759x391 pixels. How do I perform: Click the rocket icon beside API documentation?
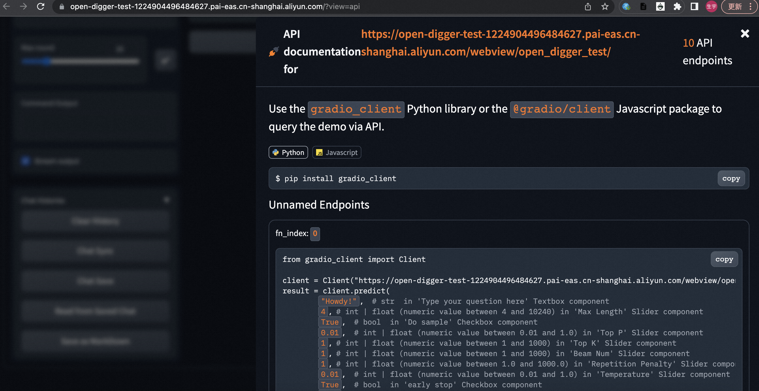[x=273, y=51]
